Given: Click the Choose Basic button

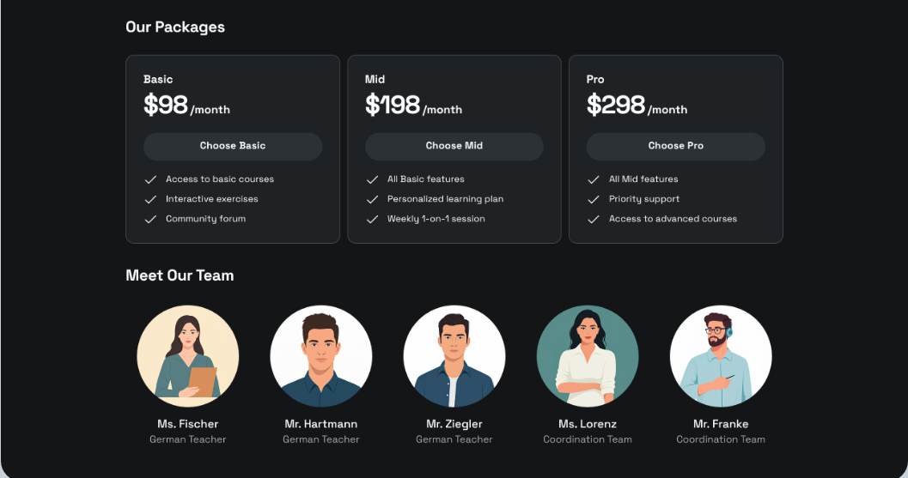Looking at the screenshot, I should (233, 146).
